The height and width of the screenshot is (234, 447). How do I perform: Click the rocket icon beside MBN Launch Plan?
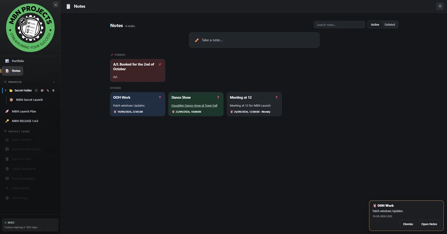point(7,111)
